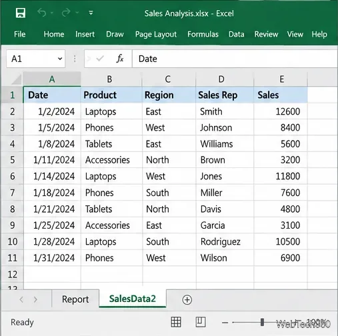This screenshot has height=336, width=338.
Task: Select column C header
Action: pos(168,79)
